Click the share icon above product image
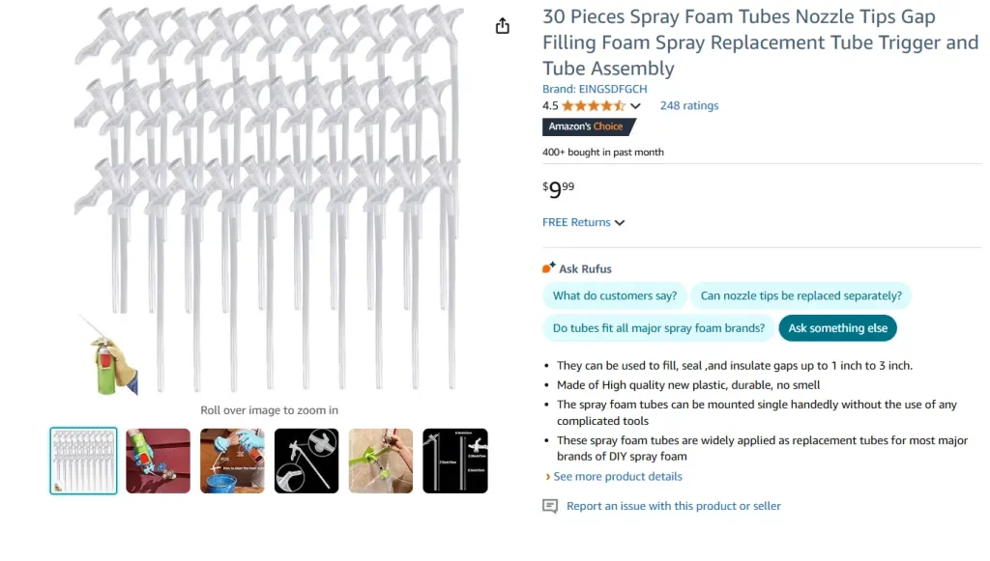Viewport: 990px width, 561px height. 502,26
